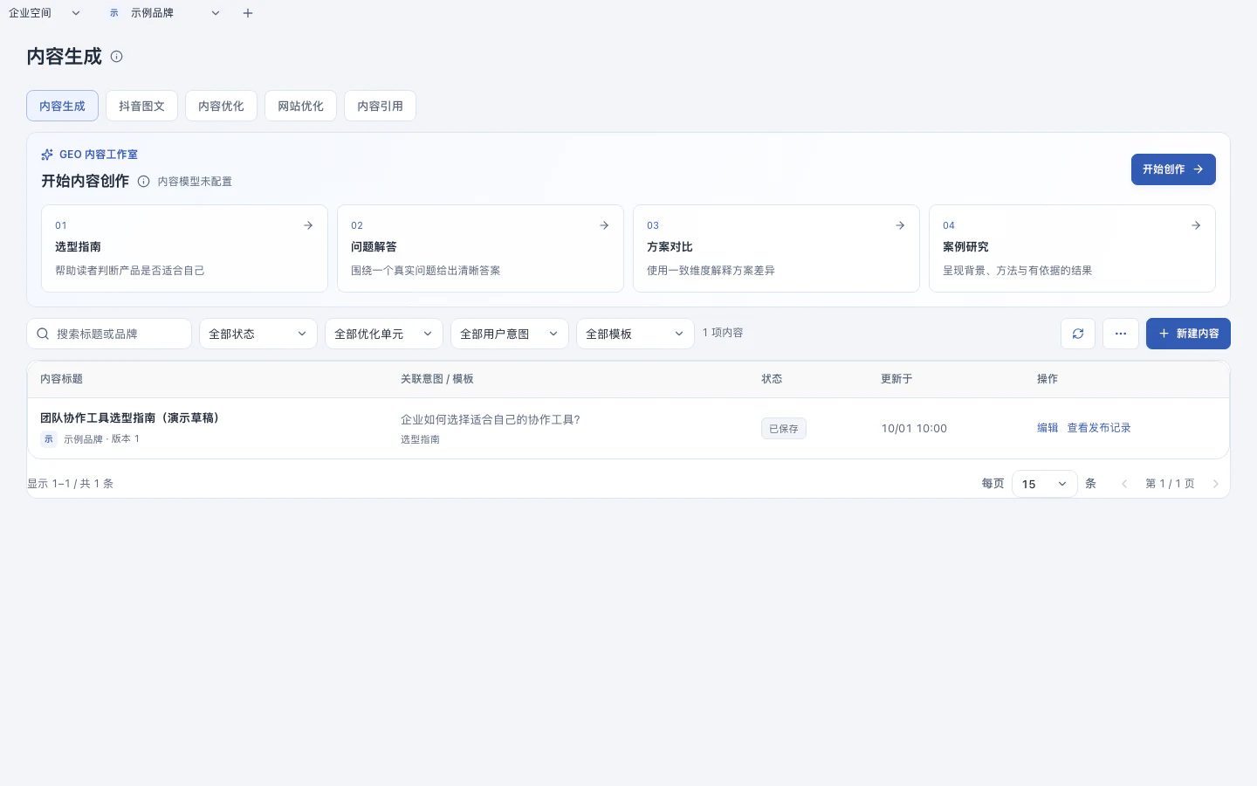This screenshot has width=1257, height=786.
Task: Go to the previous page of results
Action: click(1124, 484)
